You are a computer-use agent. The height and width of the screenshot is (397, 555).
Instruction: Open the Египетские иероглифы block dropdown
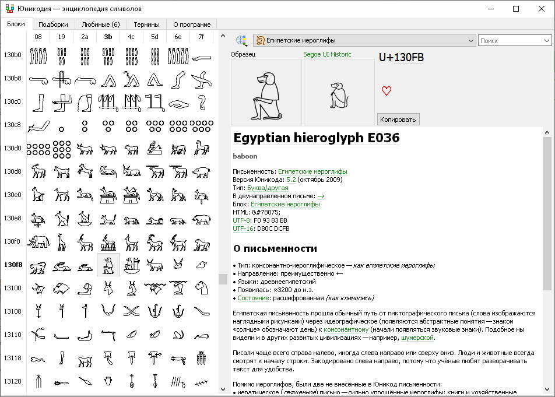pos(364,40)
